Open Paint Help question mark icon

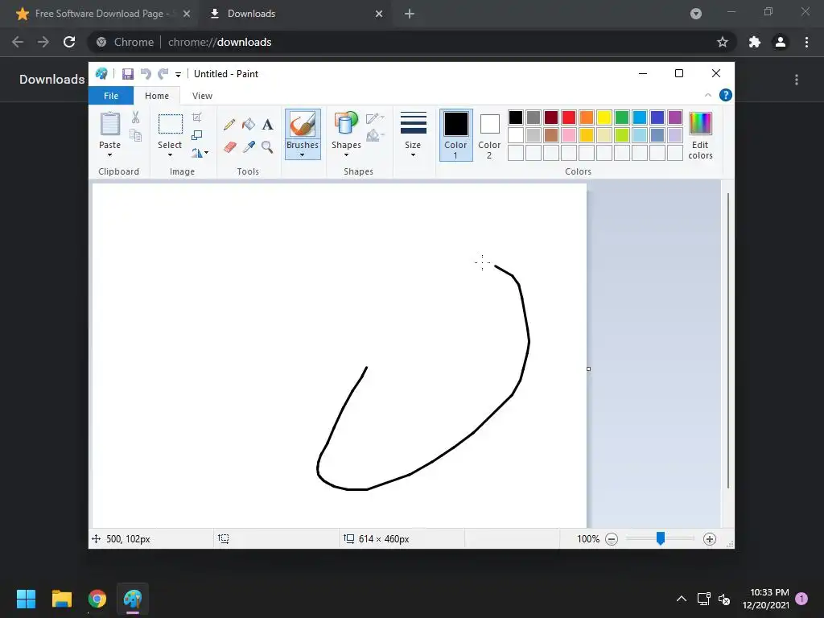726,95
